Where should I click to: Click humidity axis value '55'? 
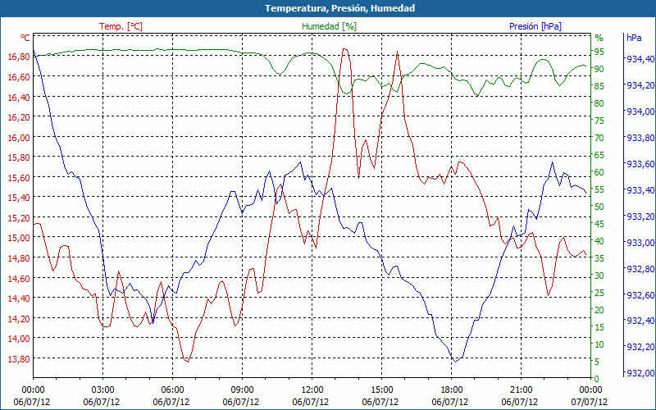pos(599,189)
